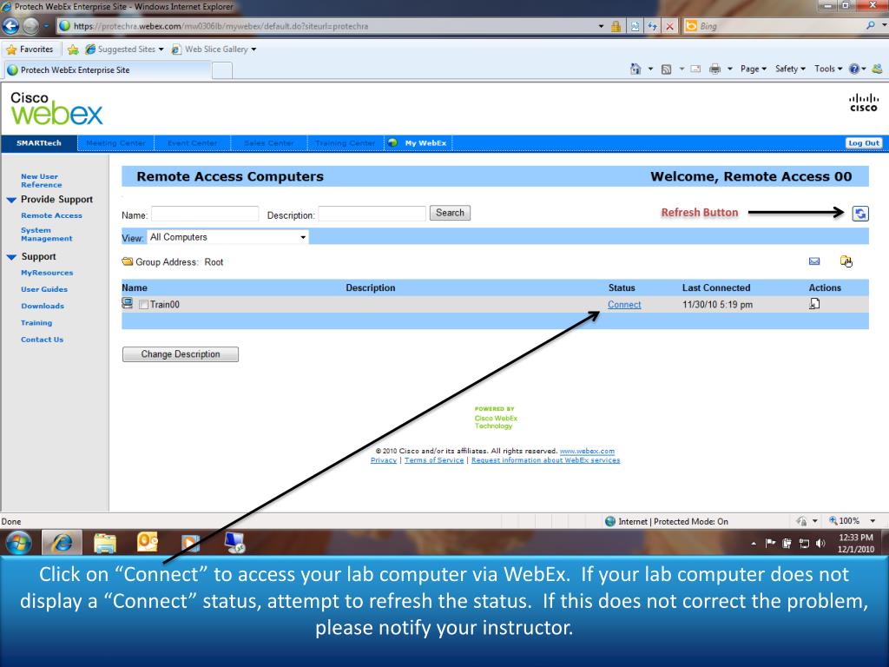889x667 pixels.
Task: Select the Event Center tab
Action: pyautogui.click(x=192, y=143)
